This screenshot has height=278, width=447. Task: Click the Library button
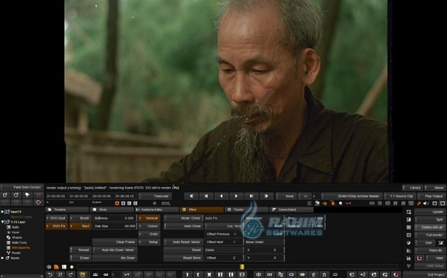413,188
